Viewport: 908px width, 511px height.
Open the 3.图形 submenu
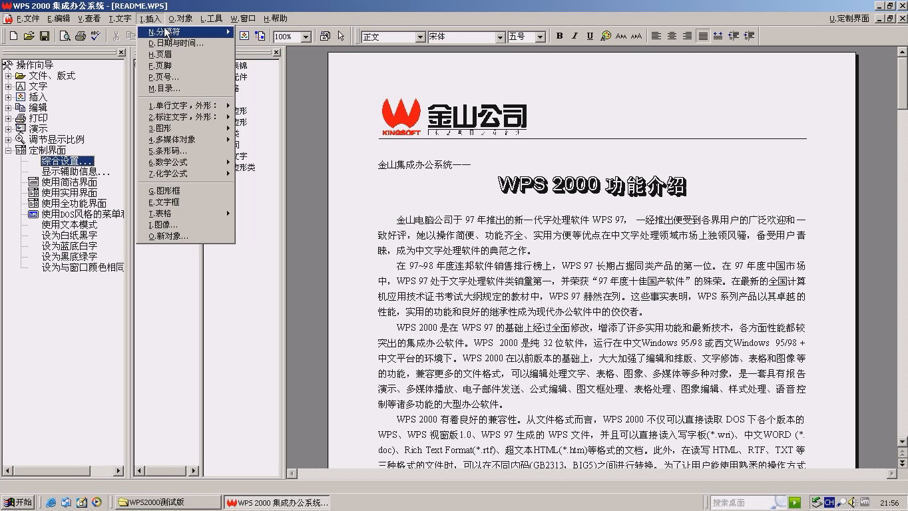pyautogui.click(x=186, y=128)
